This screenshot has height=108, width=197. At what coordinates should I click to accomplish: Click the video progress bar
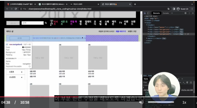point(98,97)
